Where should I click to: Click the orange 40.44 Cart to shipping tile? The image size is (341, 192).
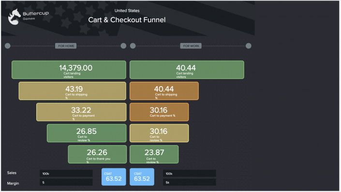click(x=164, y=91)
